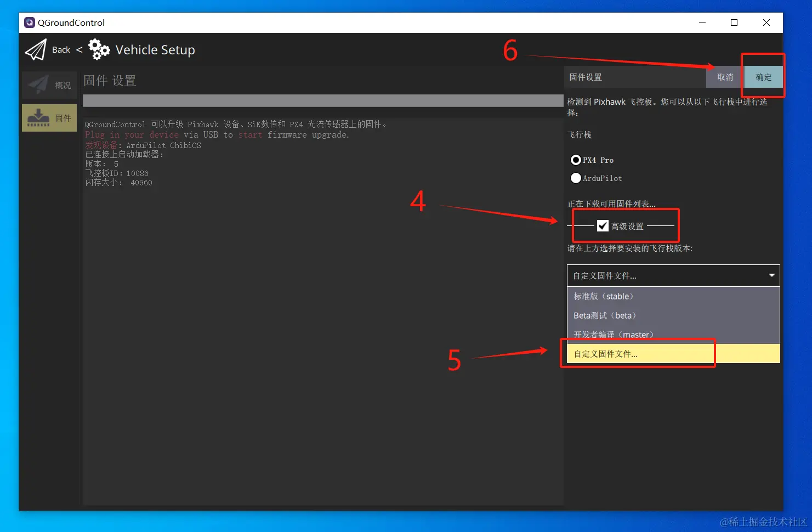Viewport: 812px width, 532px height.
Task: Open the 自定义固件文件 combo box
Action: (673, 275)
